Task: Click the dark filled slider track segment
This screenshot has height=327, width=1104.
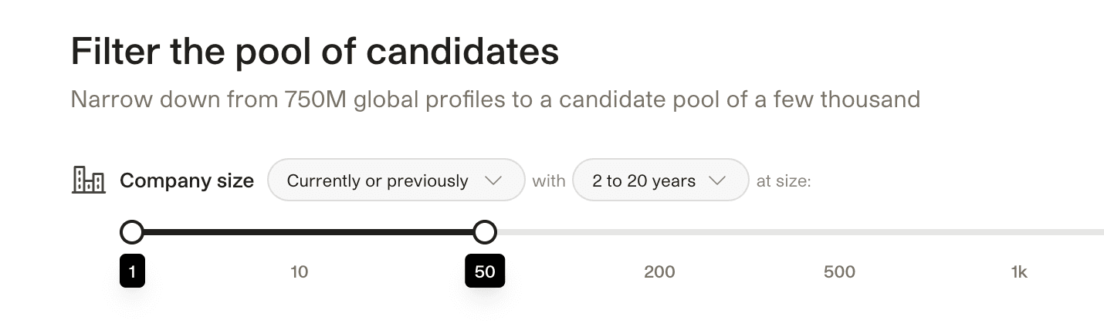Action: [x=309, y=231]
